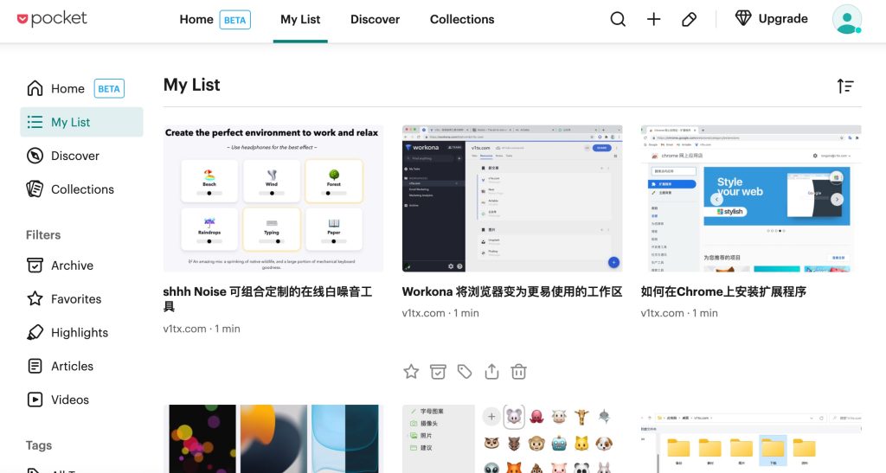This screenshot has height=473, width=886.
Task: Click the Upgrade diamond icon
Action: (743, 18)
